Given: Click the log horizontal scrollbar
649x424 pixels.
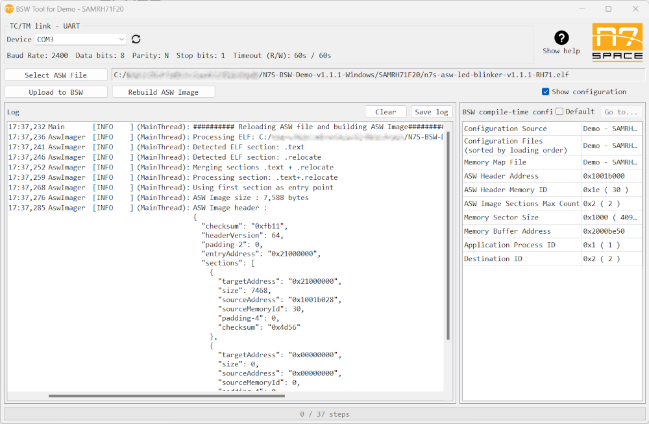Looking at the screenshot, I should (x=167, y=396).
